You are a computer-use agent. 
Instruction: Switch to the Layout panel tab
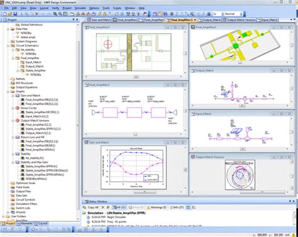(41, 224)
